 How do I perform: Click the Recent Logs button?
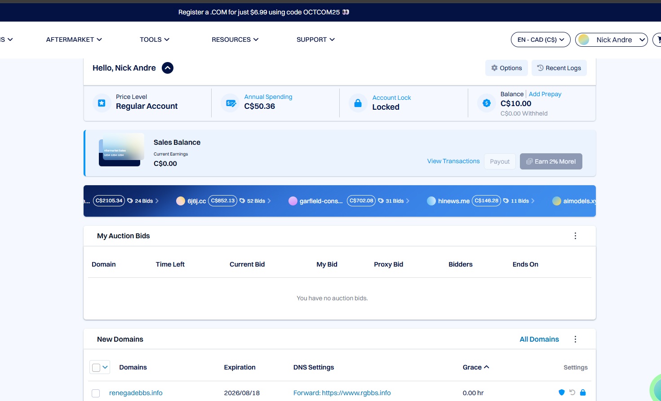point(559,68)
